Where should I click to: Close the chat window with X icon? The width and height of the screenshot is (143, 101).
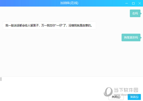140,3
